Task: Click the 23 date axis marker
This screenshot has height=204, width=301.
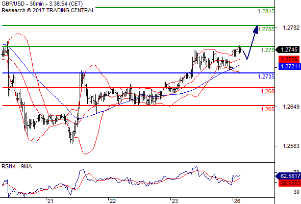Action: pyautogui.click(x=174, y=201)
